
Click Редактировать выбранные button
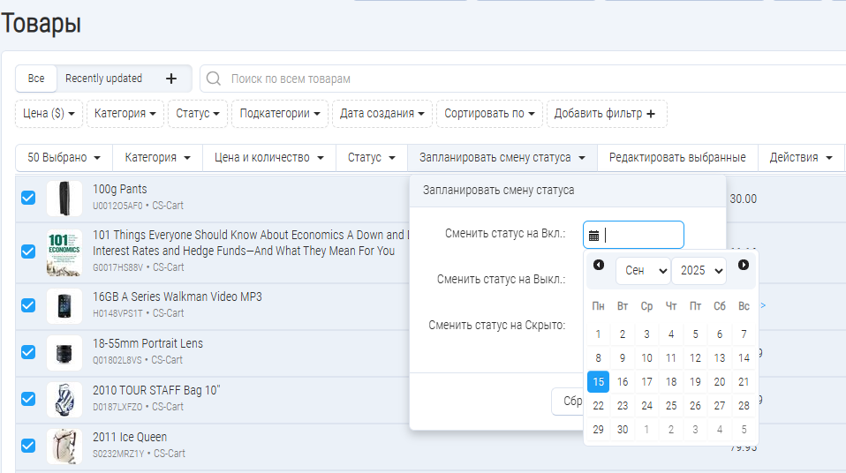677,158
